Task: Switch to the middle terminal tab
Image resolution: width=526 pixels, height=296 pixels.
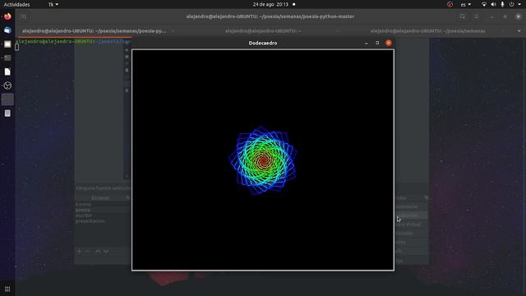Action: (263, 31)
